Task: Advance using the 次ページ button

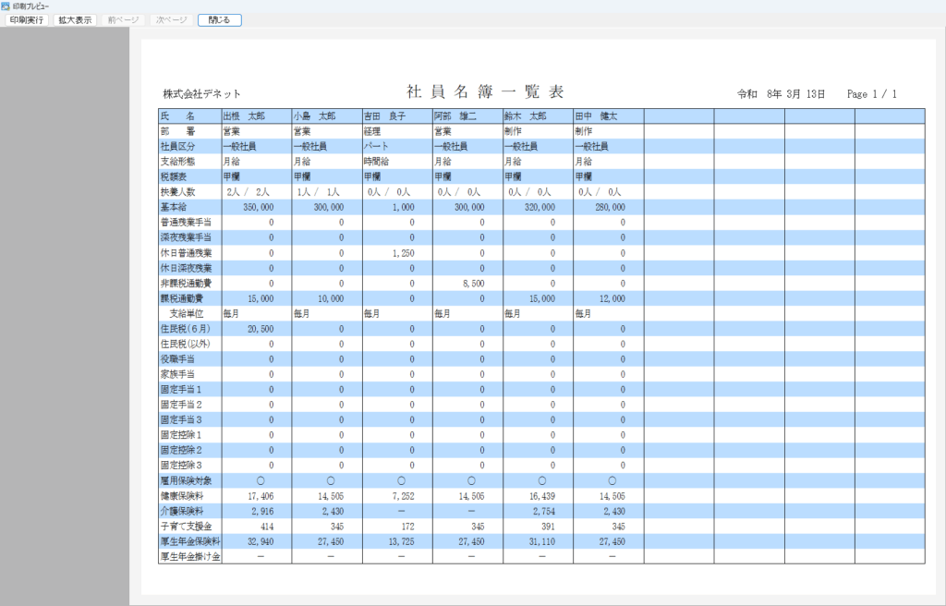Action: tap(172, 19)
